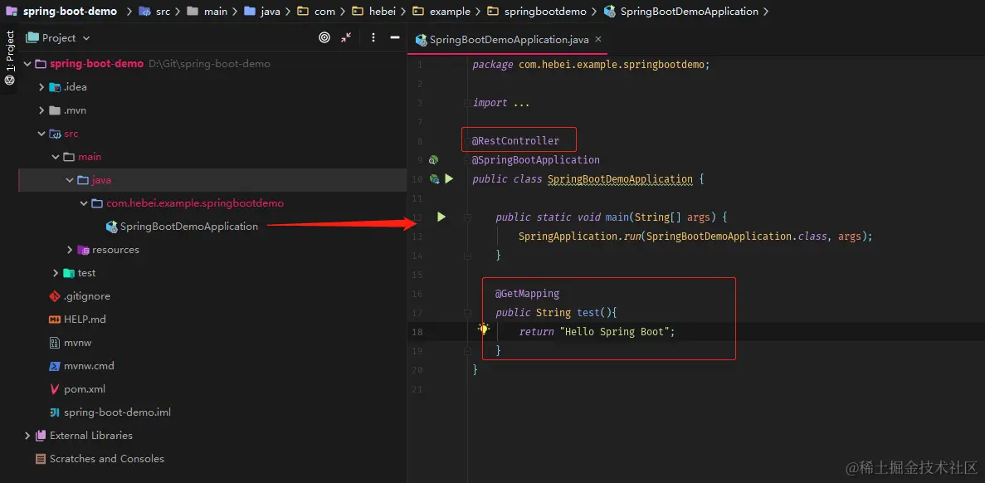Click the run gutter icon on the class line
The width and height of the screenshot is (985, 483).
pos(449,179)
